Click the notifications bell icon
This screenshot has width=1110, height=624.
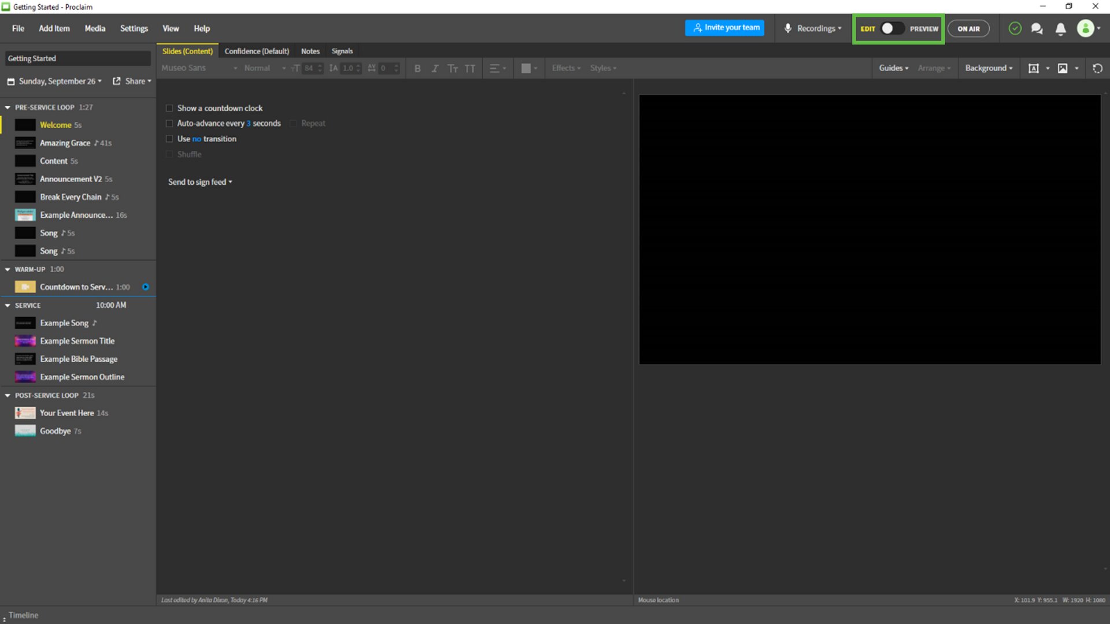point(1060,29)
